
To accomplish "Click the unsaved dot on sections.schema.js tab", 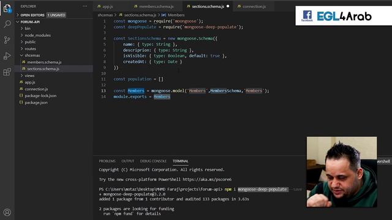I will (228, 6).
